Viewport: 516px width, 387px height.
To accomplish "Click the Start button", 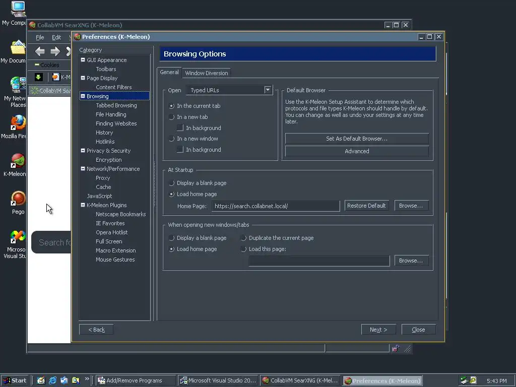I will (x=15, y=380).
